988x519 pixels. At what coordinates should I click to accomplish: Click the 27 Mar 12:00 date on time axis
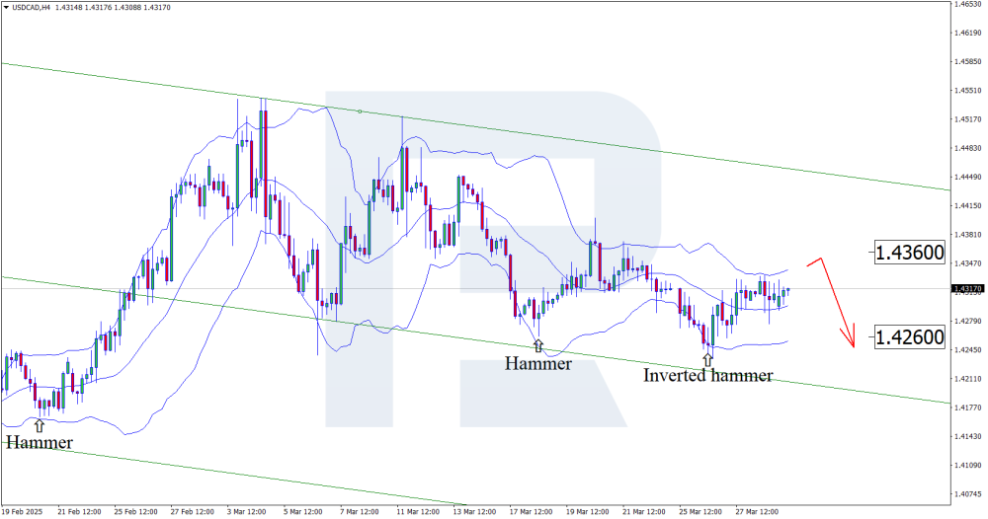pos(757,511)
